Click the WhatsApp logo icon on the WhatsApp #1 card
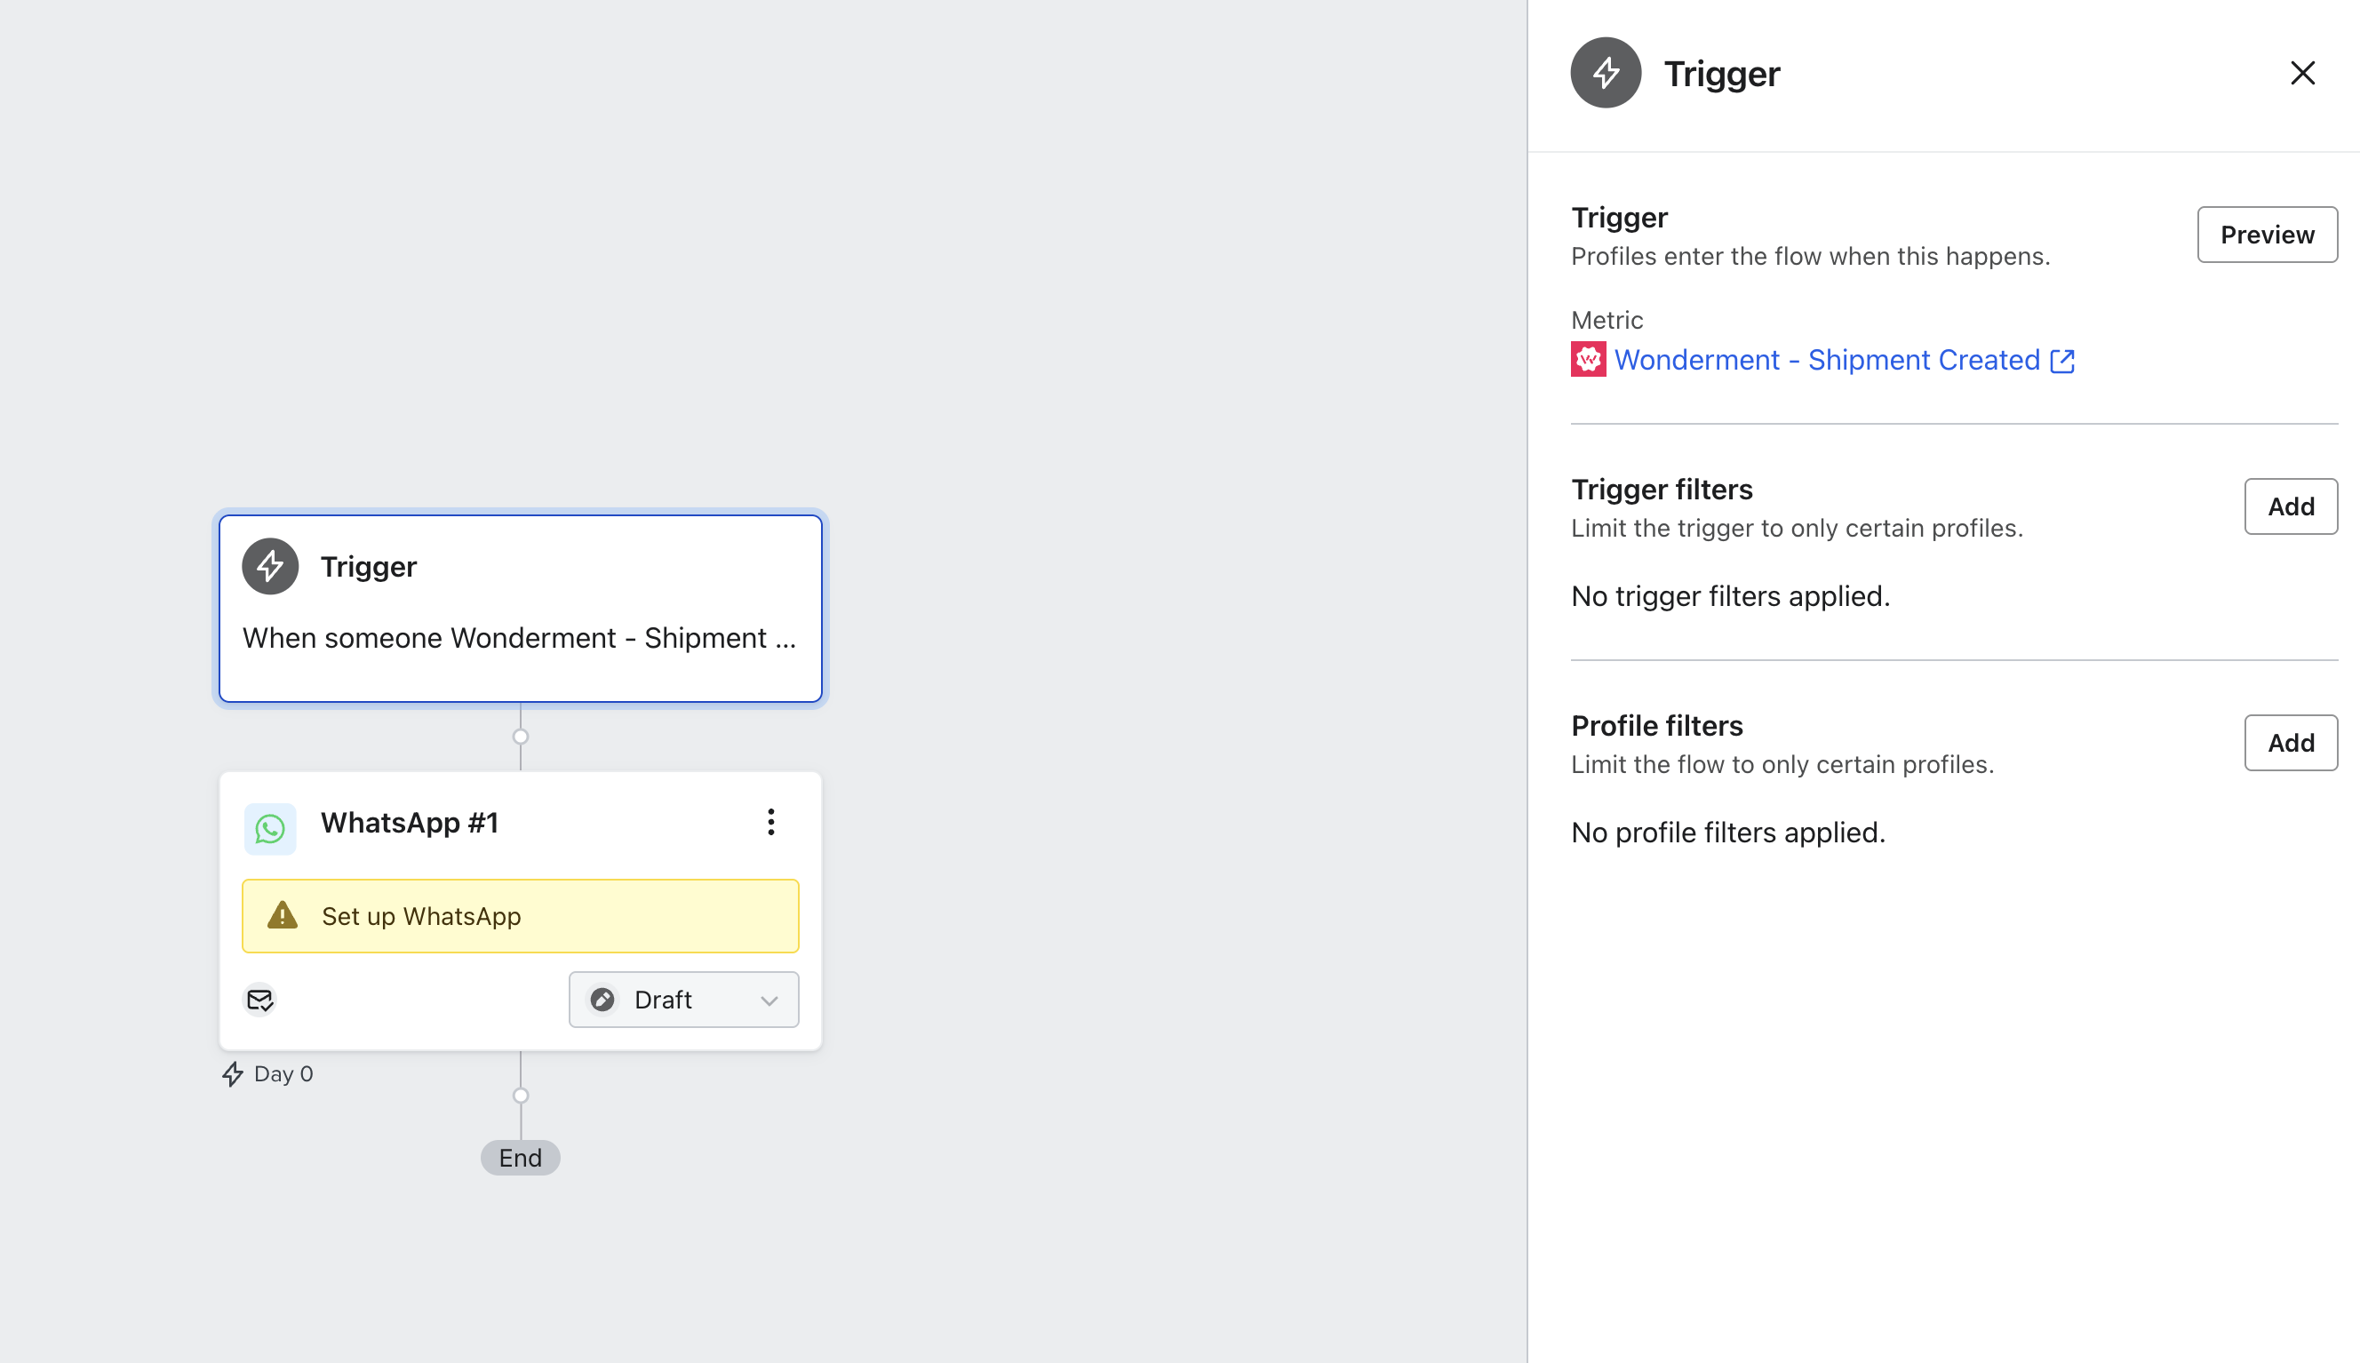Viewport: 2360px width, 1363px height. [x=269, y=828]
